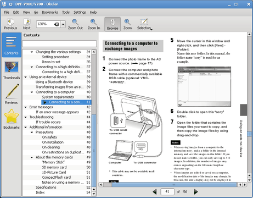
Task: Open the zoom level dropdown arrow
Action: coord(63,24)
